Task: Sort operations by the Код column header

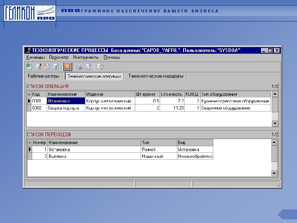Action: pyautogui.click(x=39, y=94)
